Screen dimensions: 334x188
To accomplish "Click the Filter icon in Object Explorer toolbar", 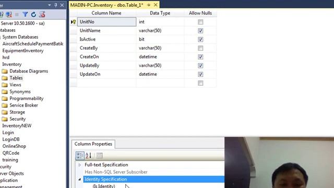I will pos(25,15).
